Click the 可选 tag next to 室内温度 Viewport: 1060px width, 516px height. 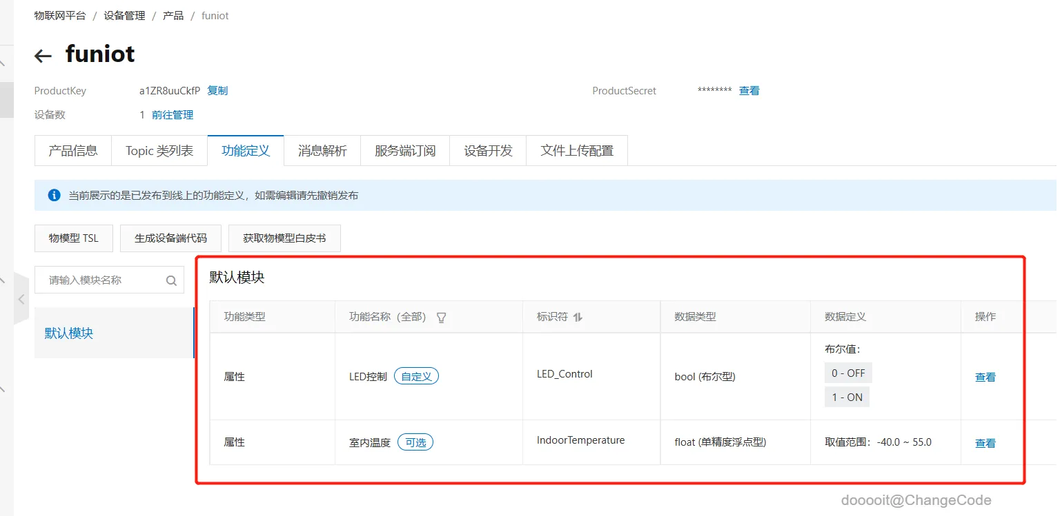click(415, 442)
